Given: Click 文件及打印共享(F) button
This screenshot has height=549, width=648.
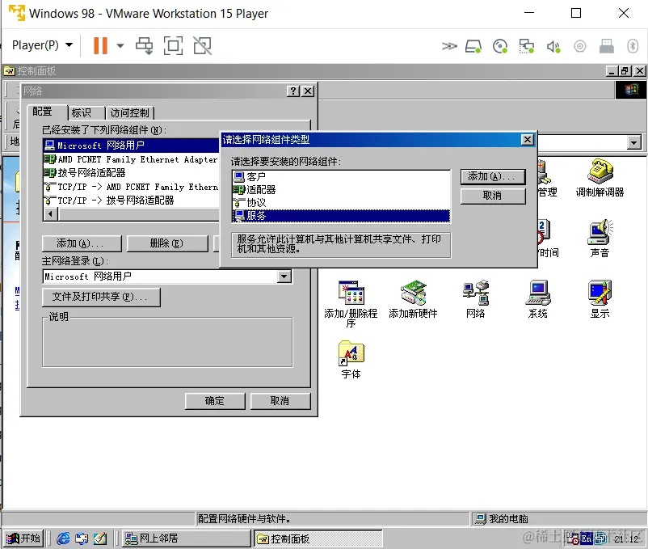Looking at the screenshot, I should [101, 297].
